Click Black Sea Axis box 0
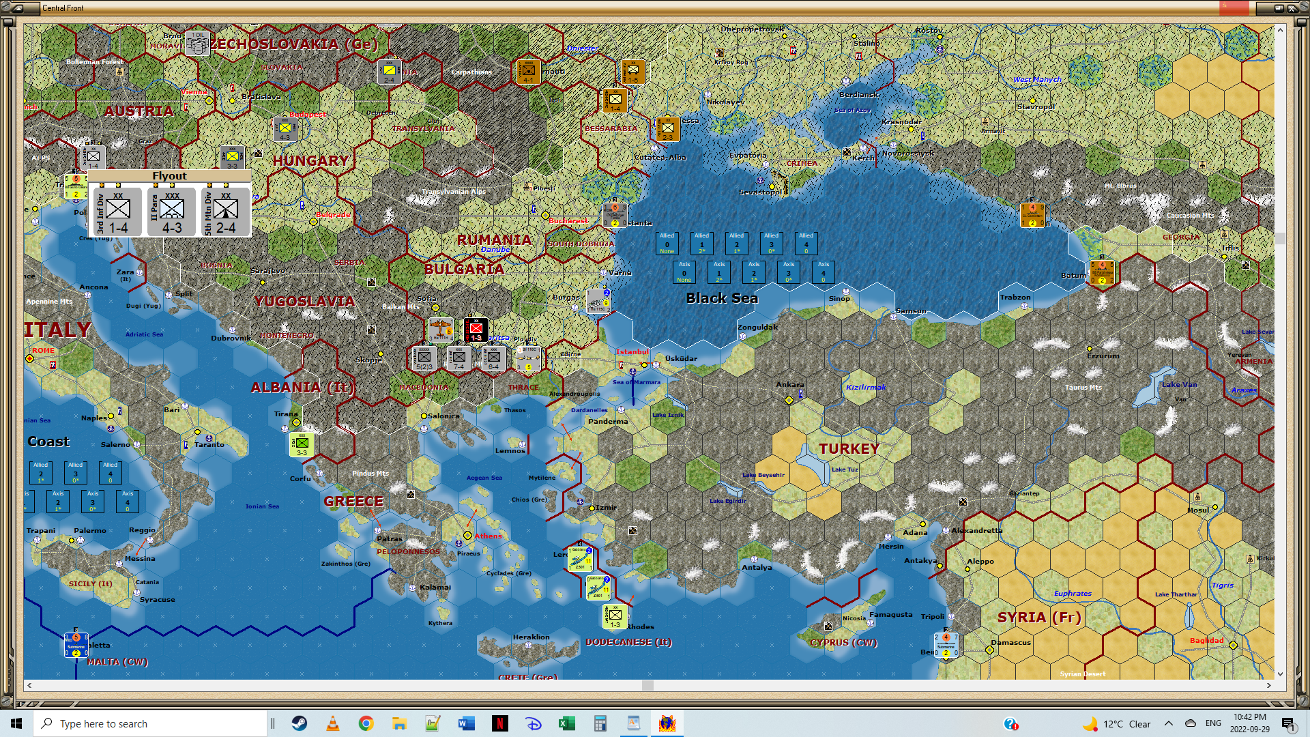 pos(684,272)
